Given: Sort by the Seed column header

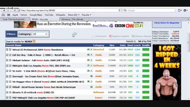Looking at the screenshot, I should pyautogui.click(x=130, y=45).
